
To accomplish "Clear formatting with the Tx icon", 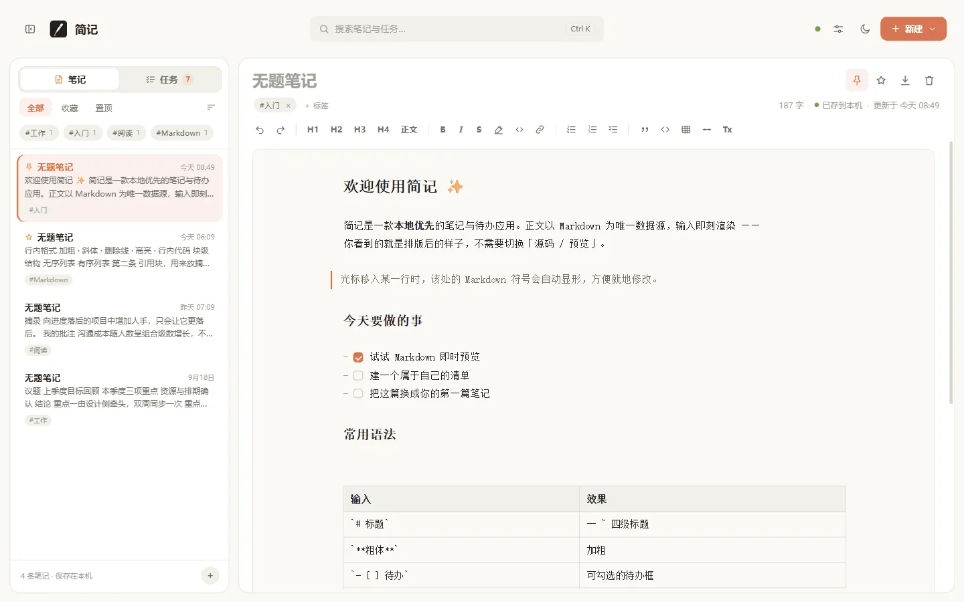I will pyautogui.click(x=728, y=130).
